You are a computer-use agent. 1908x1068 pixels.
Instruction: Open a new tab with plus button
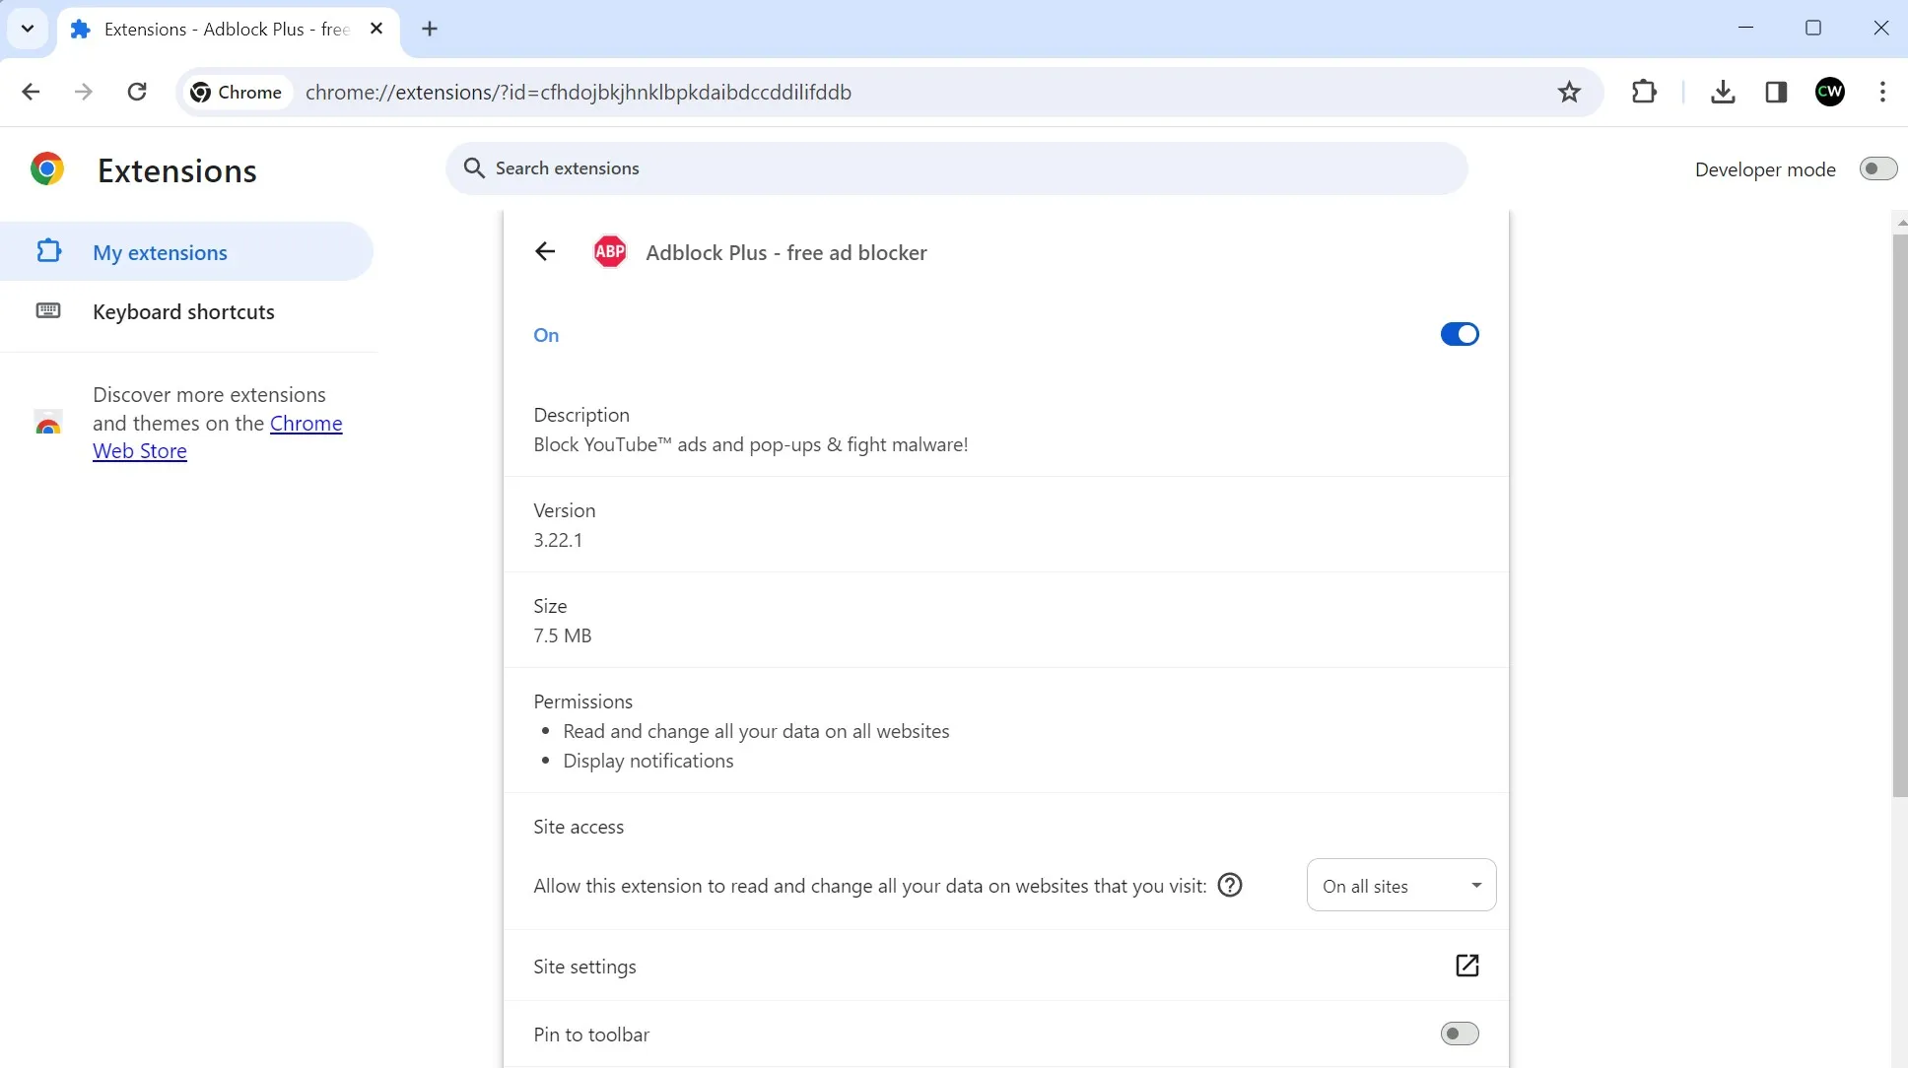[430, 29]
